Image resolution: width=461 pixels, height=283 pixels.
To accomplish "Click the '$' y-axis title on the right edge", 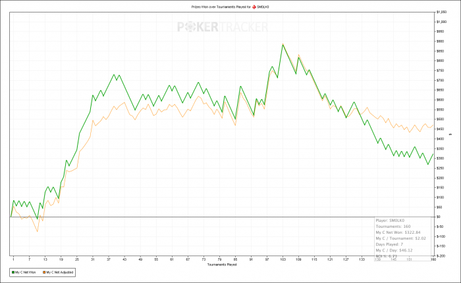I will (x=450, y=135).
